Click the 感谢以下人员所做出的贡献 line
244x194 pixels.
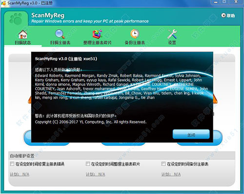pos(59,70)
